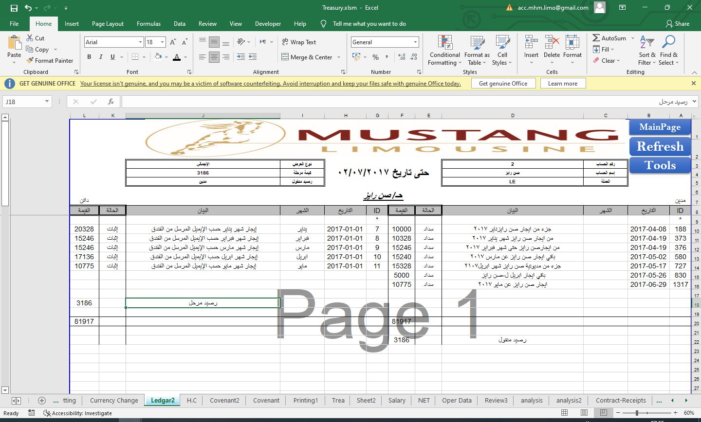Toggle Italic formatting
This screenshot has height=422, width=701.
101,57
